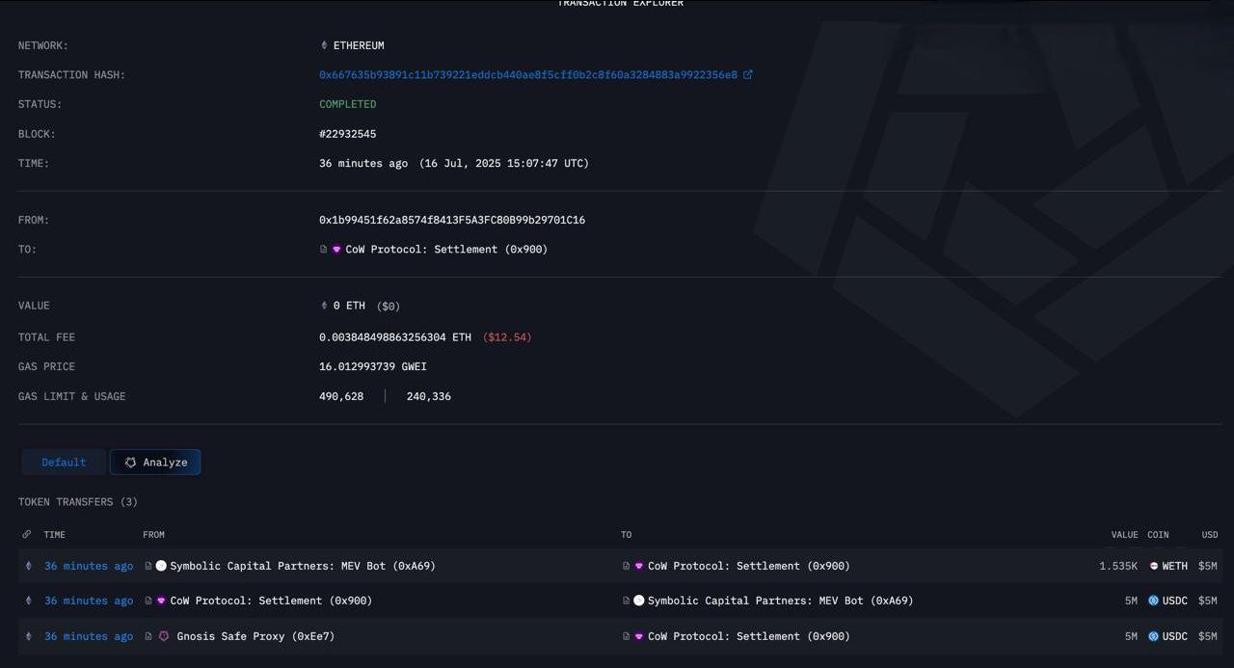Click the ETH icon beside 0 ETH value
The image size is (1234, 668).
324,306
